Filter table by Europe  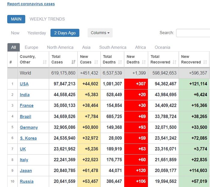[x=31, y=47]
